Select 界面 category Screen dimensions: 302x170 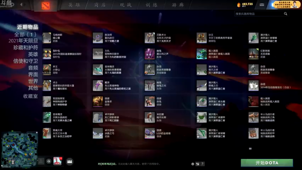pyautogui.click(x=33, y=74)
